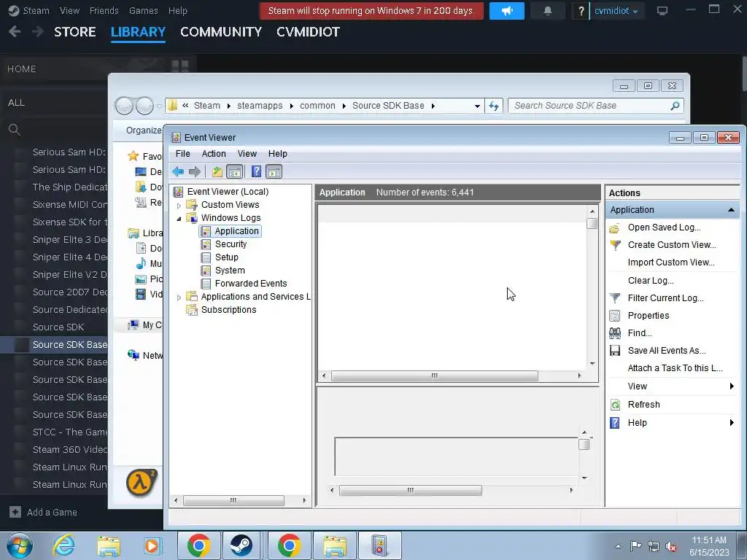Select the Setup log in tree
The width and height of the screenshot is (747, 560).
226,257
